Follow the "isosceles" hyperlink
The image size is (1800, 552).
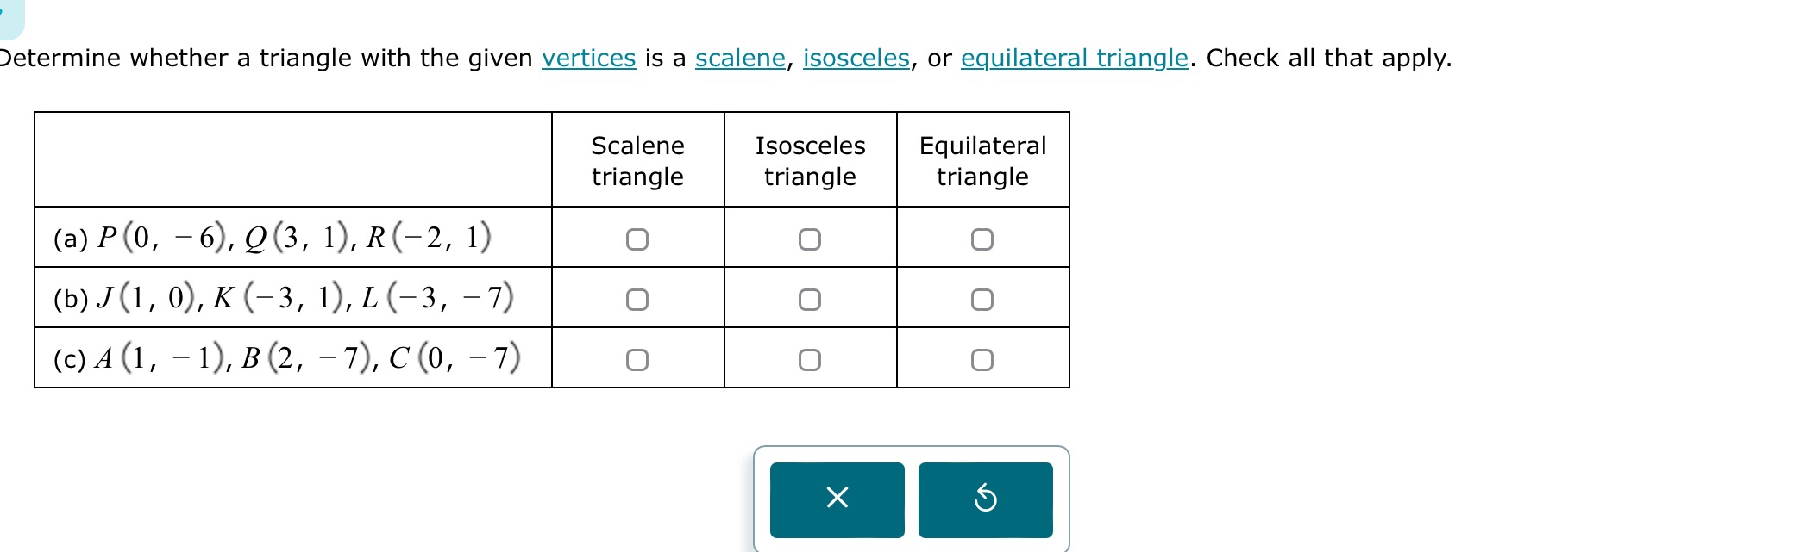(856, 59)
